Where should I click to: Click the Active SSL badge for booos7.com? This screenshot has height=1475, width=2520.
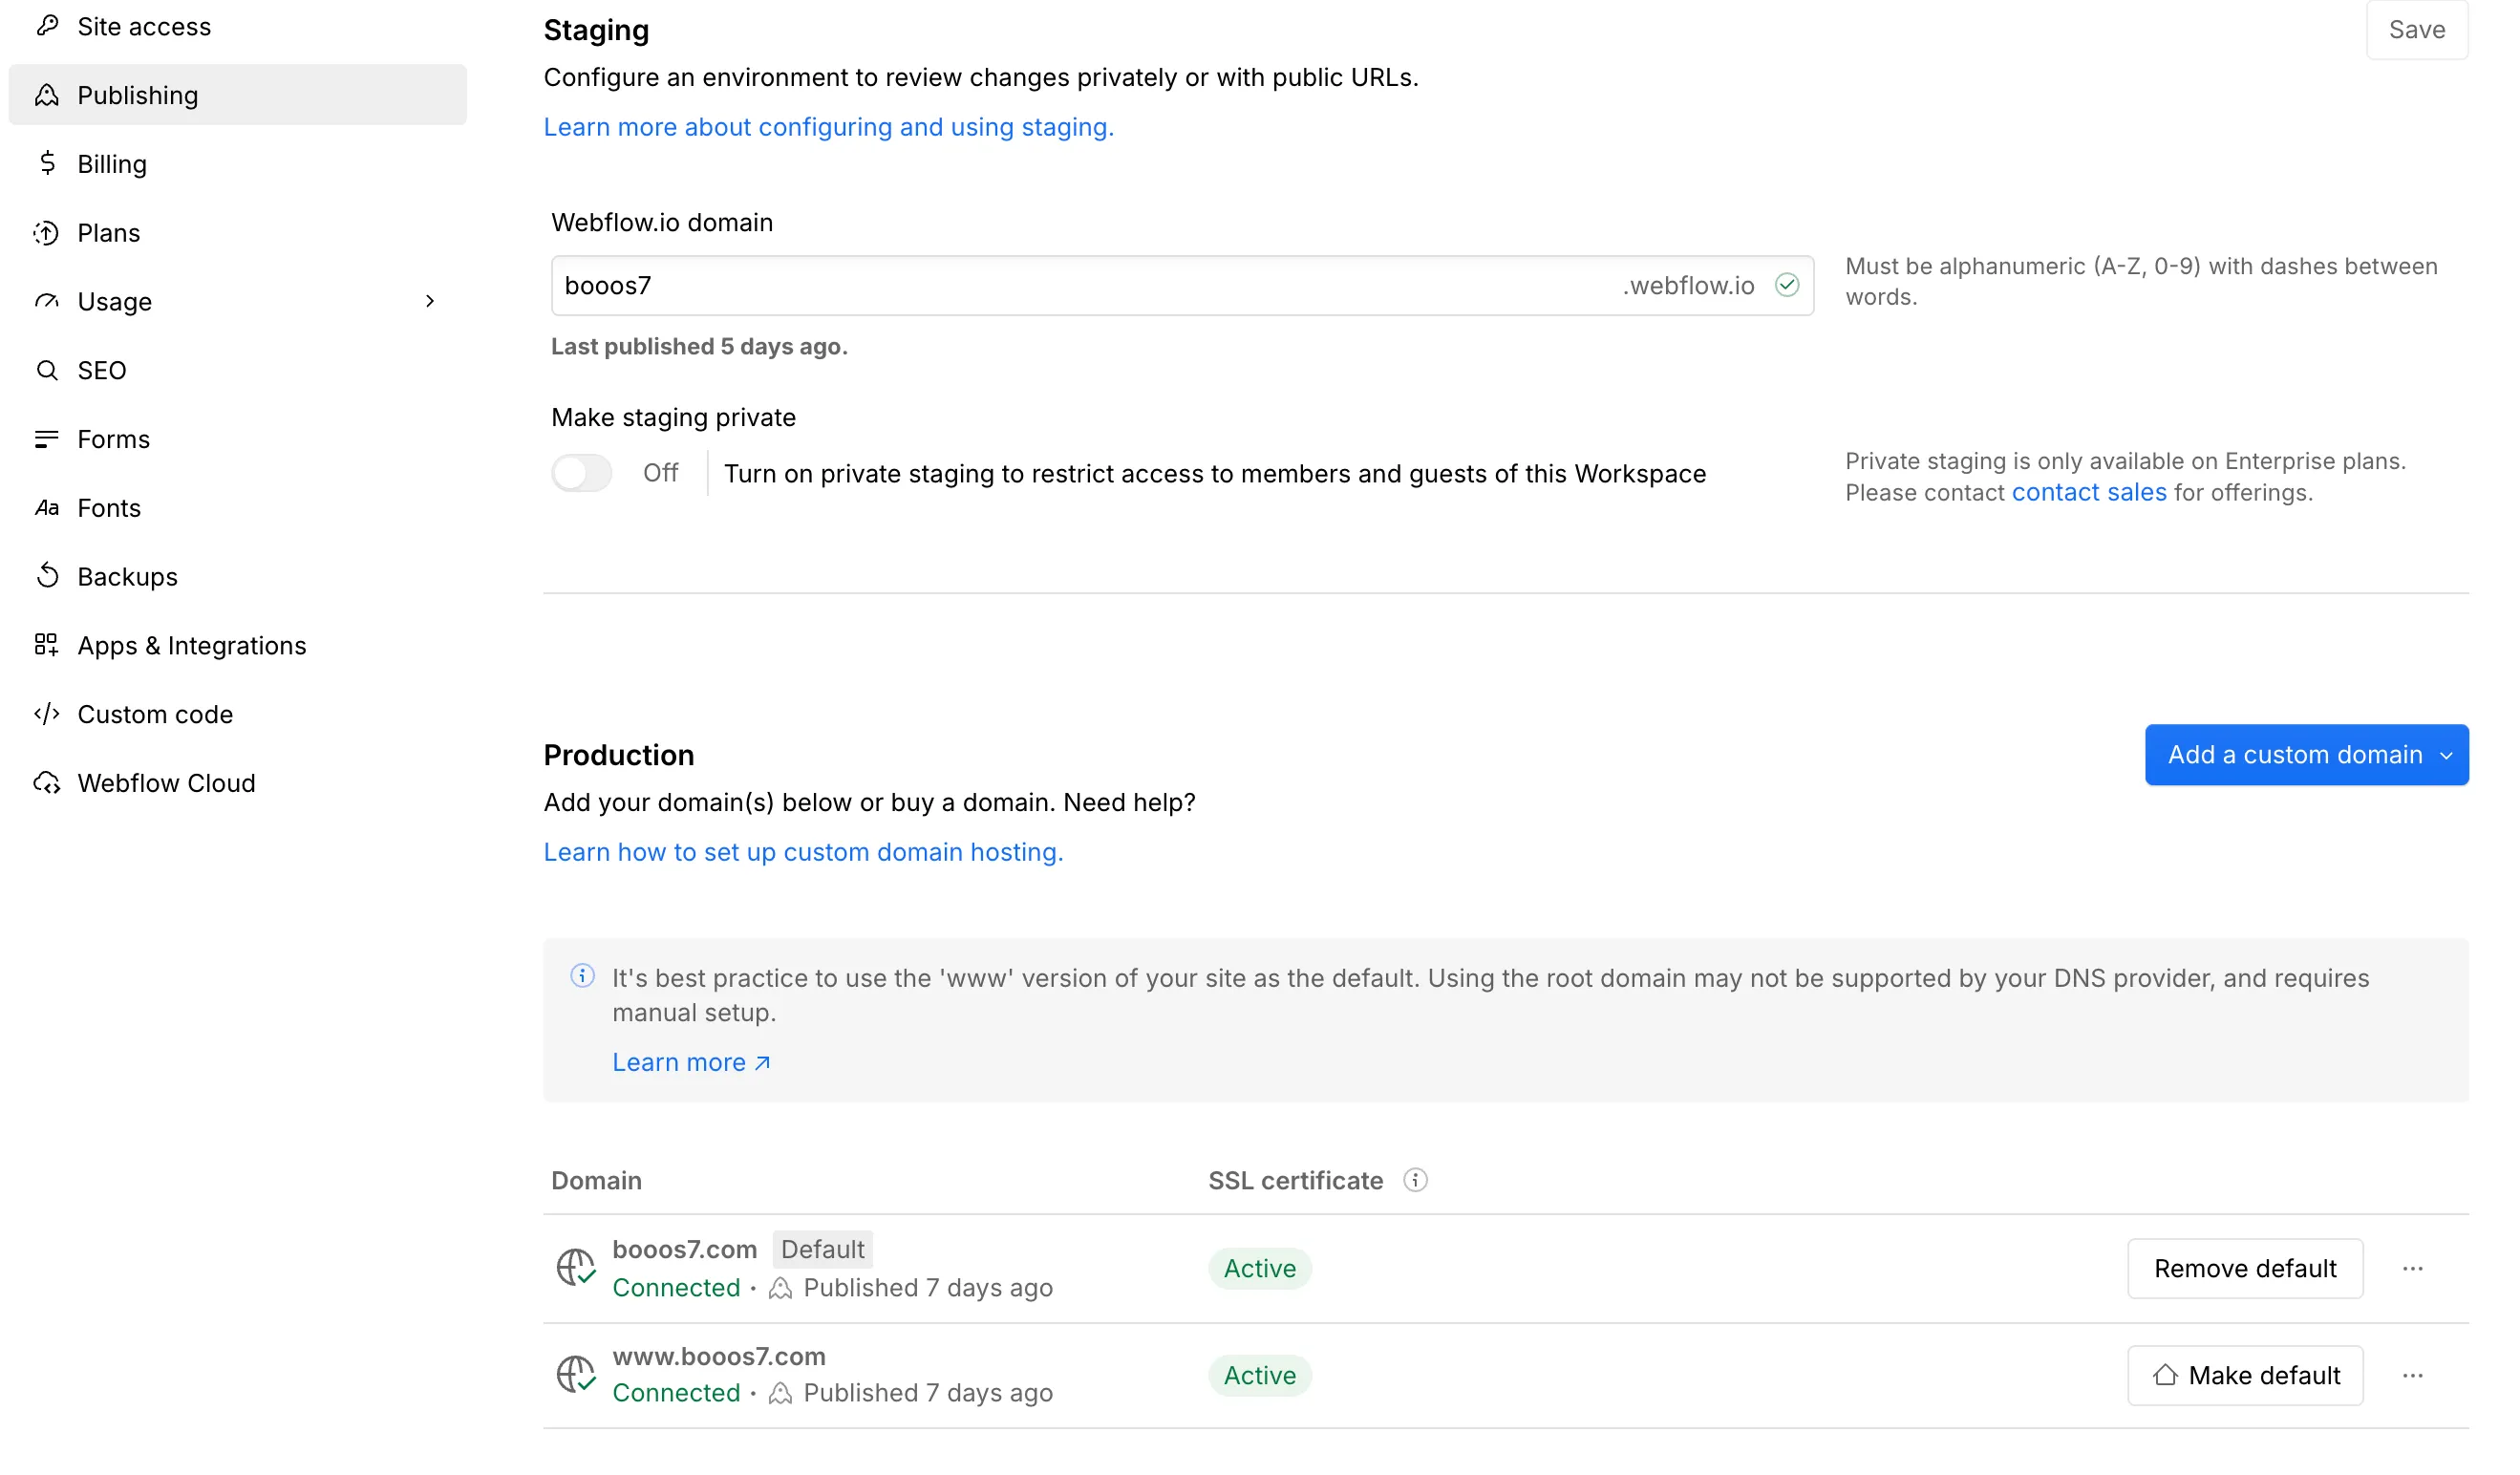1261,1270
